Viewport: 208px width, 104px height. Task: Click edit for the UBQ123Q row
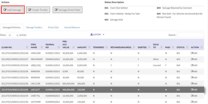[x=194, y=65]
